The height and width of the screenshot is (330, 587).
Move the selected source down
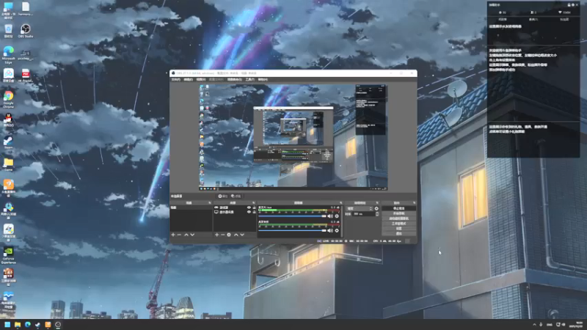point(242,235)
